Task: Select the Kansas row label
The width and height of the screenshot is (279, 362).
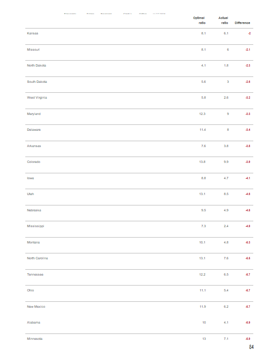Action: tap(33, 33)
